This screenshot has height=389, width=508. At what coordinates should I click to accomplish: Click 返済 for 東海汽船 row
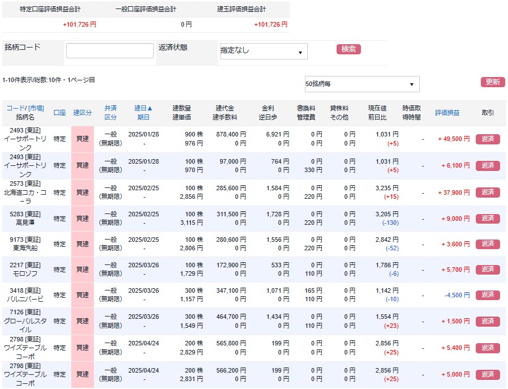pos(488,244)
